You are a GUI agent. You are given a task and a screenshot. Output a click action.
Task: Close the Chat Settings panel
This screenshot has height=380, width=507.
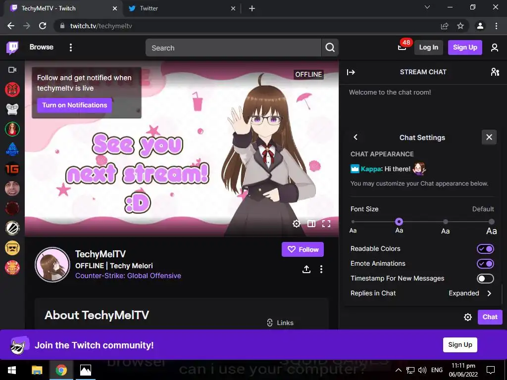(x=489, y=137)
